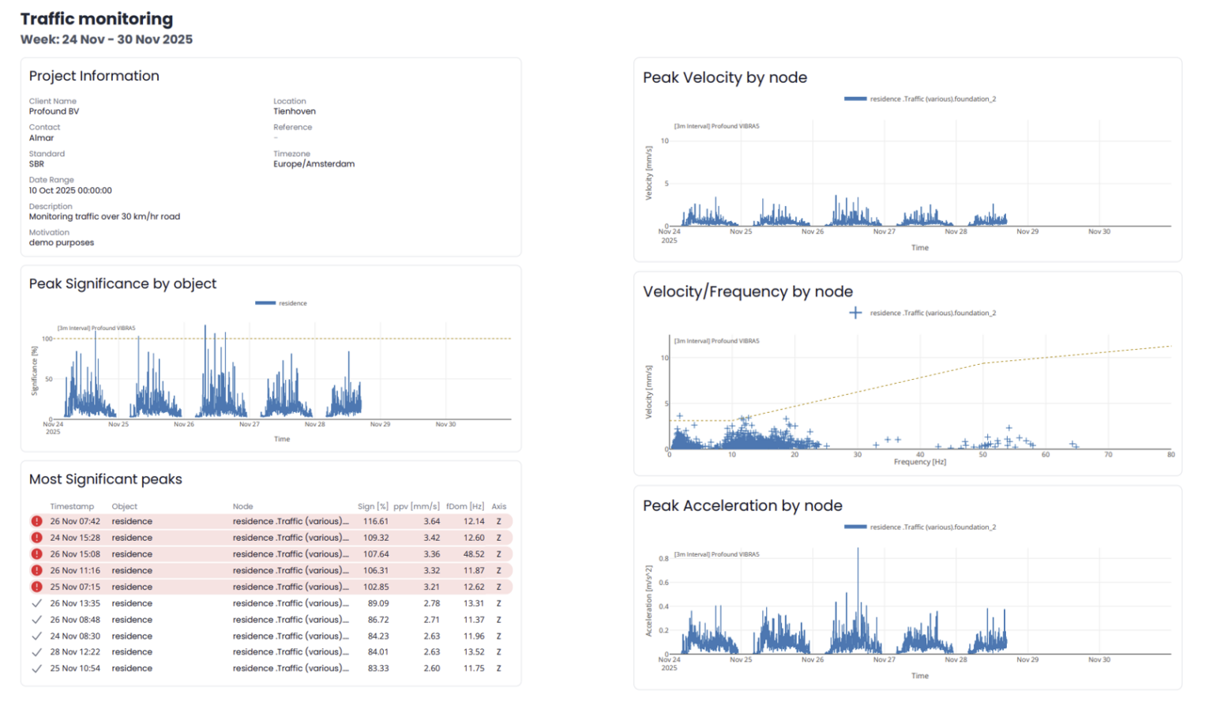
Task: Select the warning icon on the 26 Nov 15:08 row
Action: [36, 554]
